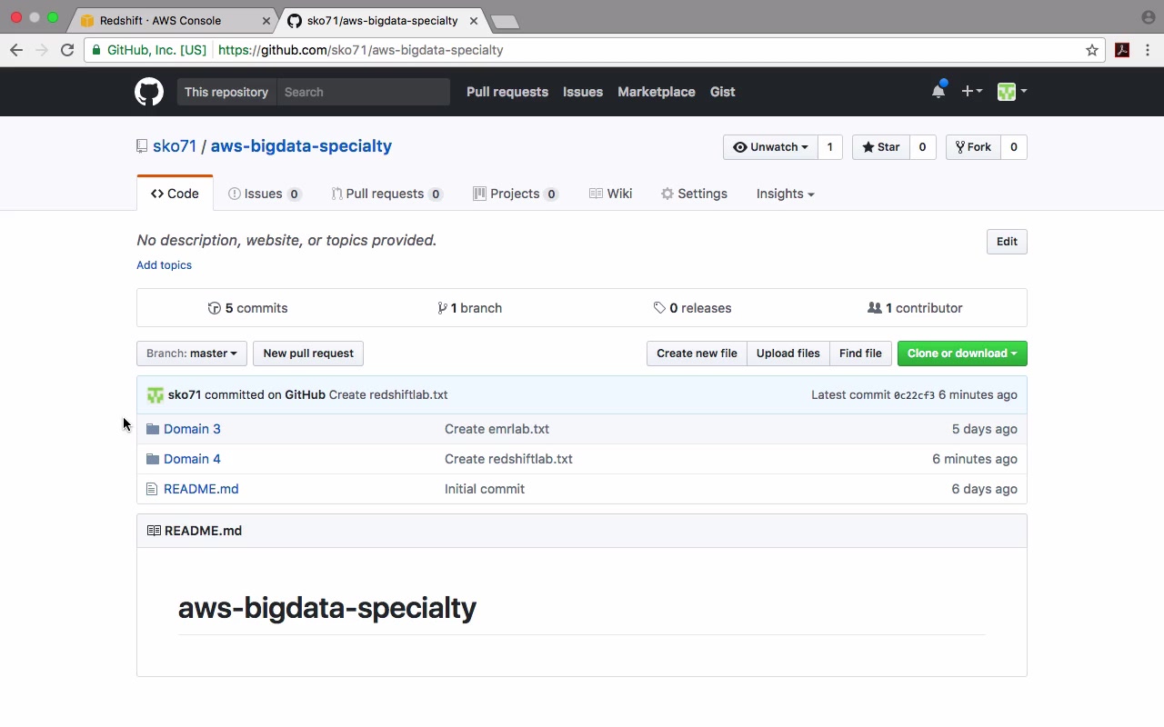Open a new browser tab
1164x727 pixels.
point(505,21)
